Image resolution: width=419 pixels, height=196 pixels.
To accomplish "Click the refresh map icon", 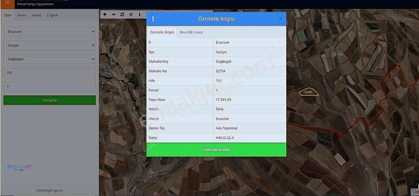I will 122,14.
